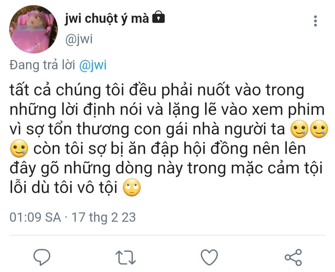The image size is (335, 272).
Task: Tap the second crying smile emoji ending third line
Action: 319,129
